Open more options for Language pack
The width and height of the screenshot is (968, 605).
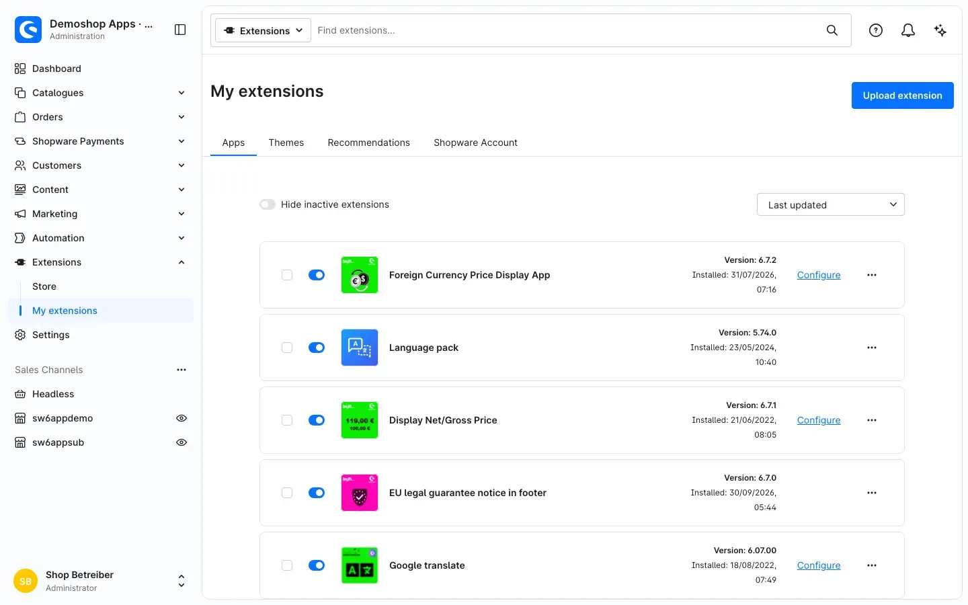tap(872, 348)
